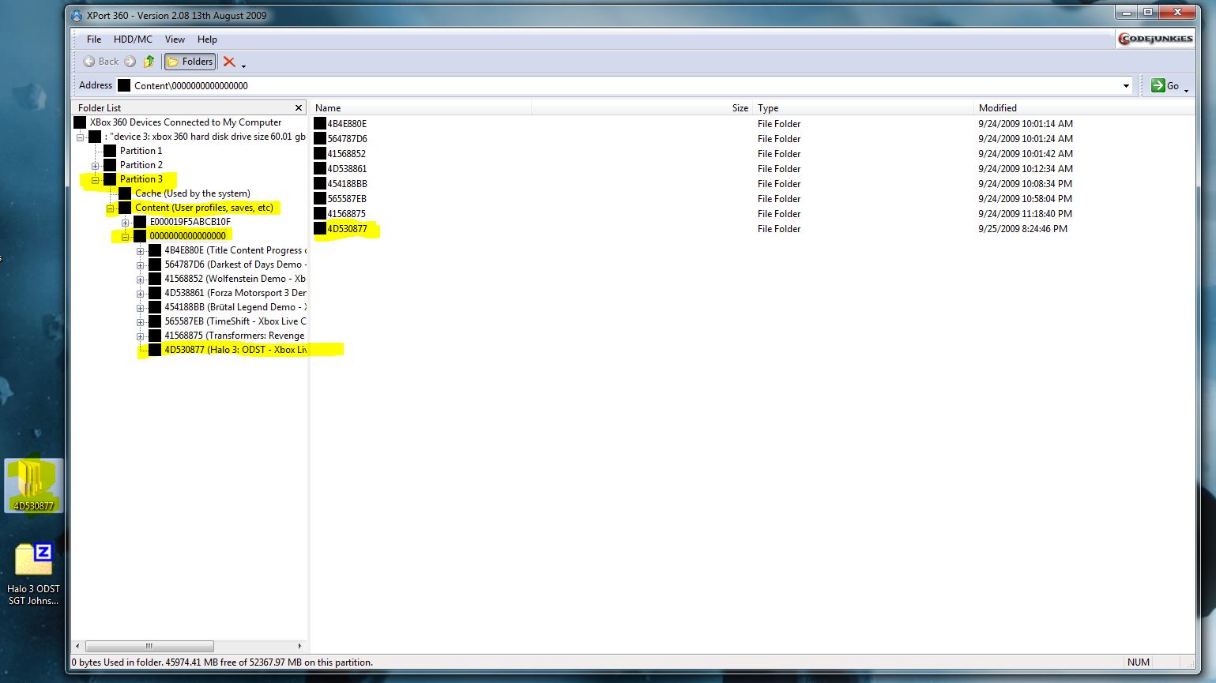Go up one folder level icon
The image size is (1216, 683).
point(149,62)
